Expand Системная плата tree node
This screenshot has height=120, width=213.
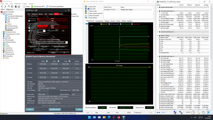point(2,32)
